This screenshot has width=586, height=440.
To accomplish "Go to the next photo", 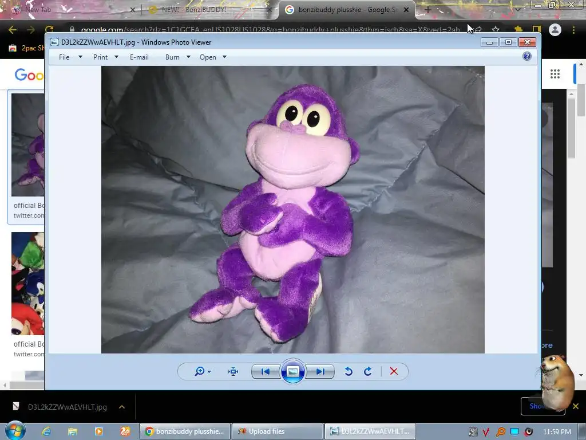I will 320,371.
